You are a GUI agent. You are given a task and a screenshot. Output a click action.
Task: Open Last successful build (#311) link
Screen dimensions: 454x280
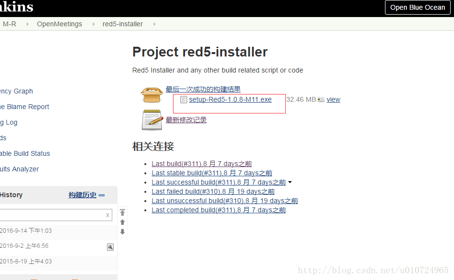tap(219, 182)
